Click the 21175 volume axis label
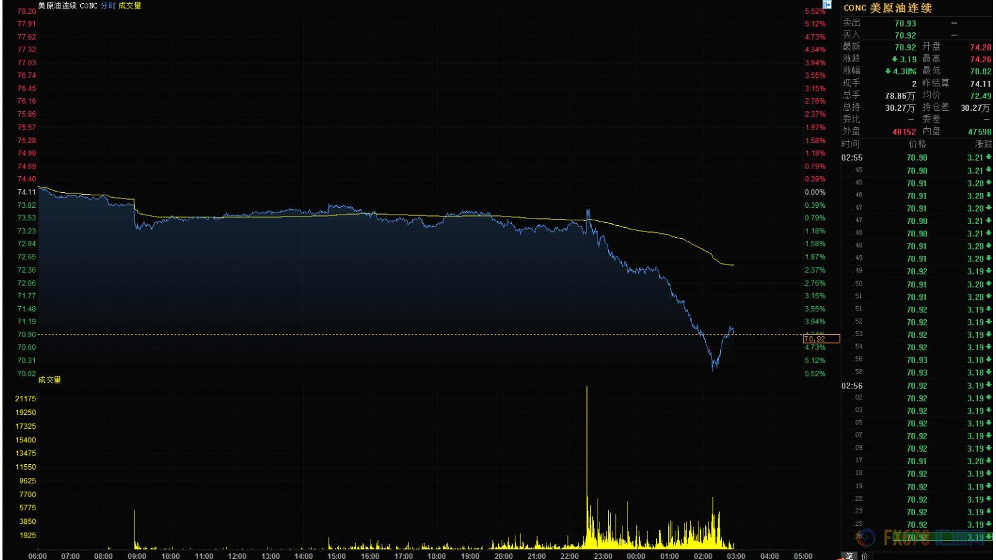The height and width of the screenshot is (560, 996). (26, 399)
